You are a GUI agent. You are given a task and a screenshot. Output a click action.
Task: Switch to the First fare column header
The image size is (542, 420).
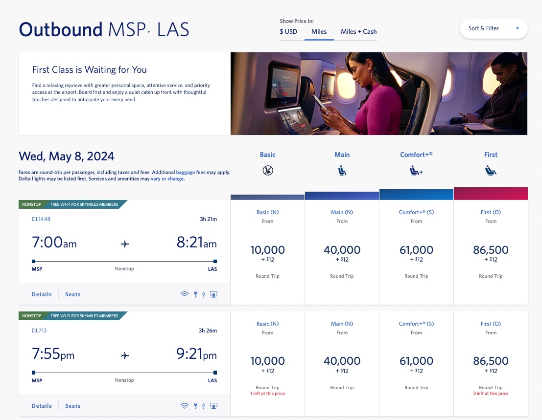coord(491,155)
